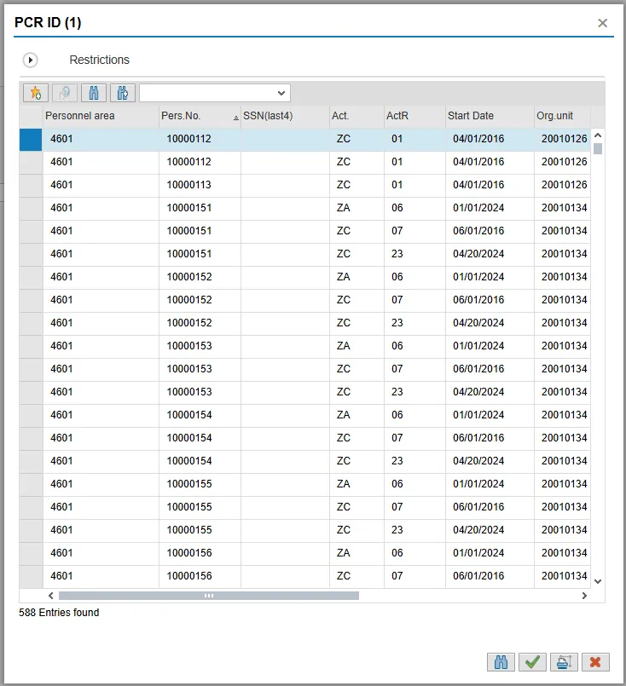Click the bottom binoculars search button
626x686 pixels.
tap(501, 661)
